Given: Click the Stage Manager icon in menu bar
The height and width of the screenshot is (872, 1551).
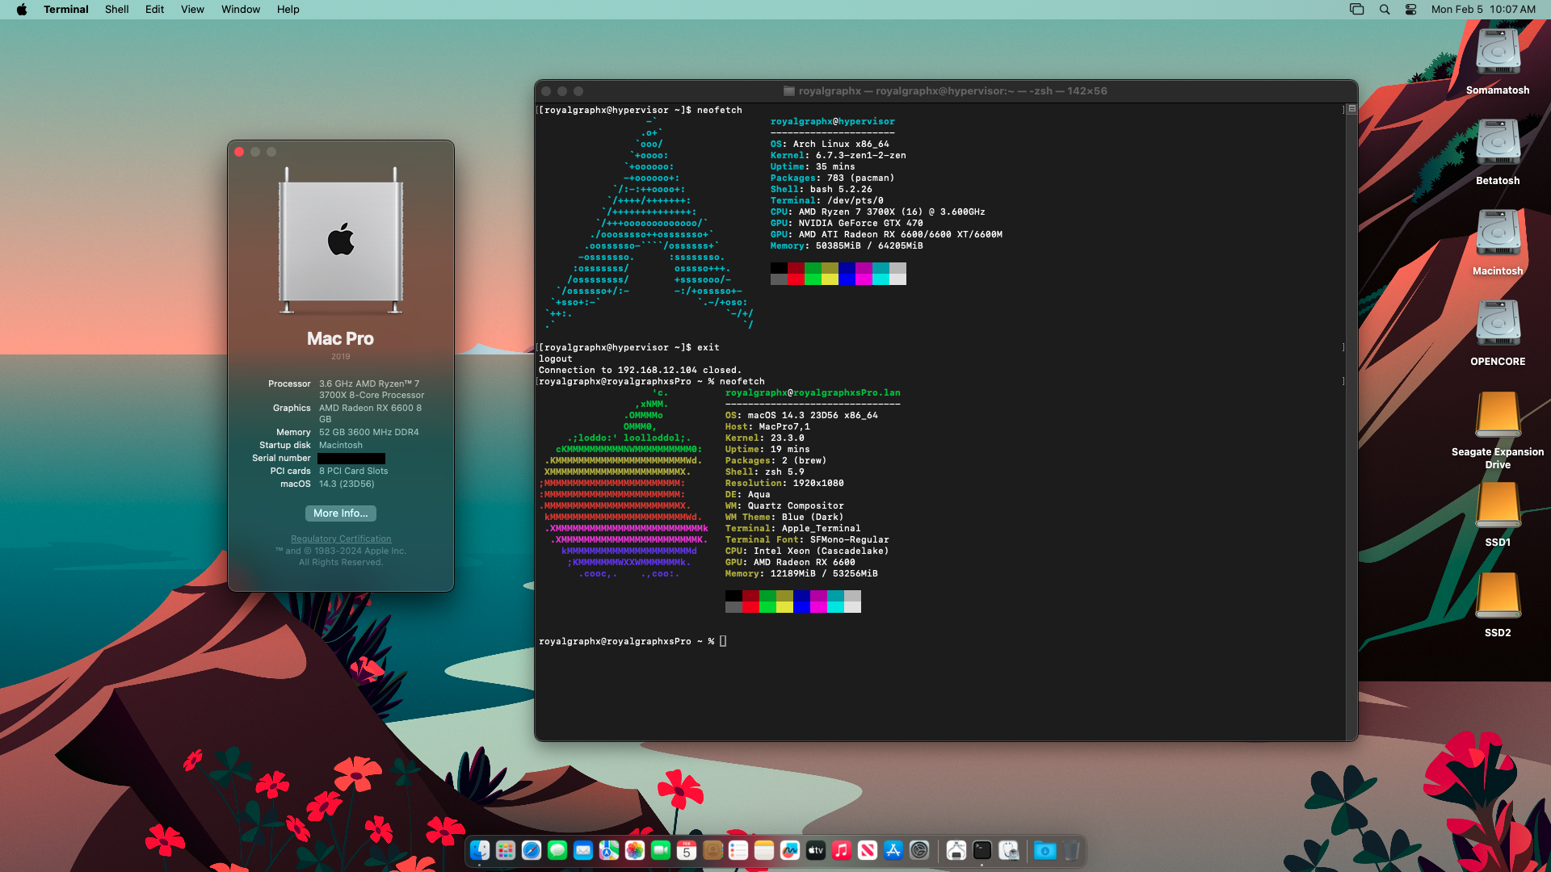Looking at the screenshot, I should tap(1357, 10).
